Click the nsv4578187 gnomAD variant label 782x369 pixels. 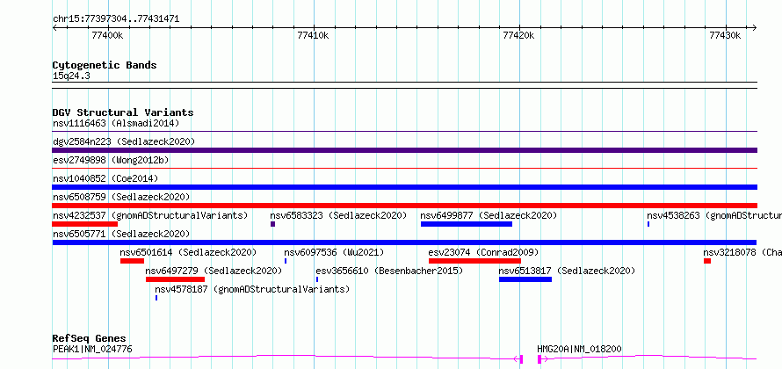click(x=252, y=289)
